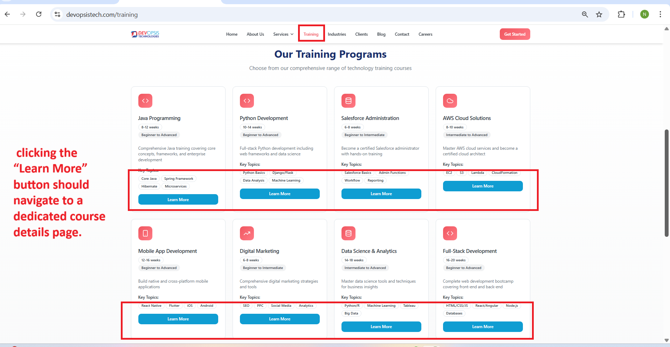Click the page vertical scrollbar thumb

[666, 183]
